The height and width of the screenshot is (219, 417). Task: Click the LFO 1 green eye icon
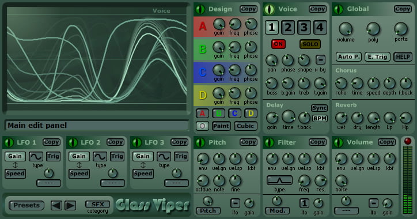(x=9, y=142)
